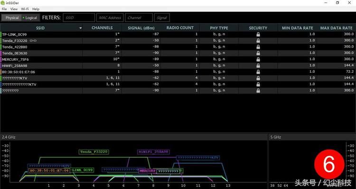The width and height of the screenshot is (356, 189).
Task: Select the HiWiFi_258A98 label in graph
Action: pyautogui.click(x=153, y=152)
